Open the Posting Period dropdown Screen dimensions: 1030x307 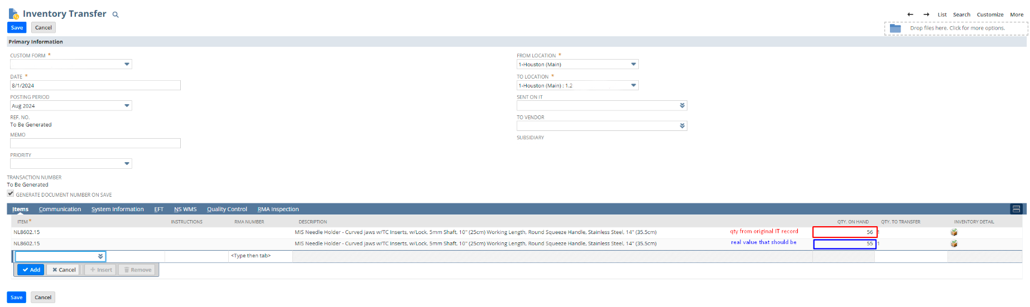pyautogui.click(x=127, y=105)
